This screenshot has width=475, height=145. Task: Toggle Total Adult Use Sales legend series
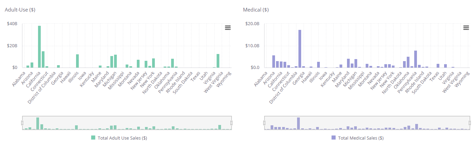pyautogui.click(x=122, y=138)
